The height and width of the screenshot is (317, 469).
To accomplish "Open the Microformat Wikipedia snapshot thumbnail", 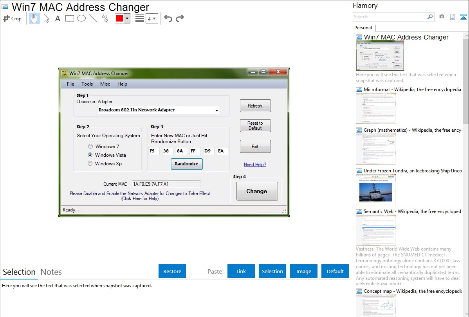I will (x=376, y=108).
